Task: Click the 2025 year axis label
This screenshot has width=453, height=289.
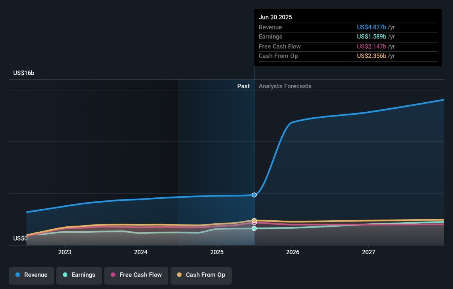Action: (x=217, y=252)
